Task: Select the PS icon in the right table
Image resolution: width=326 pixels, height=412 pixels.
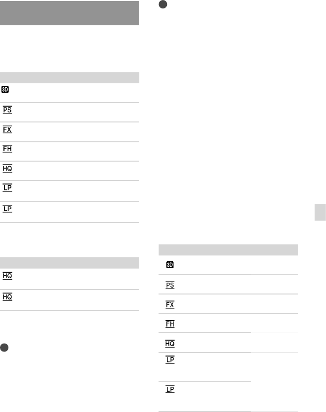Action: pos(170,285)
